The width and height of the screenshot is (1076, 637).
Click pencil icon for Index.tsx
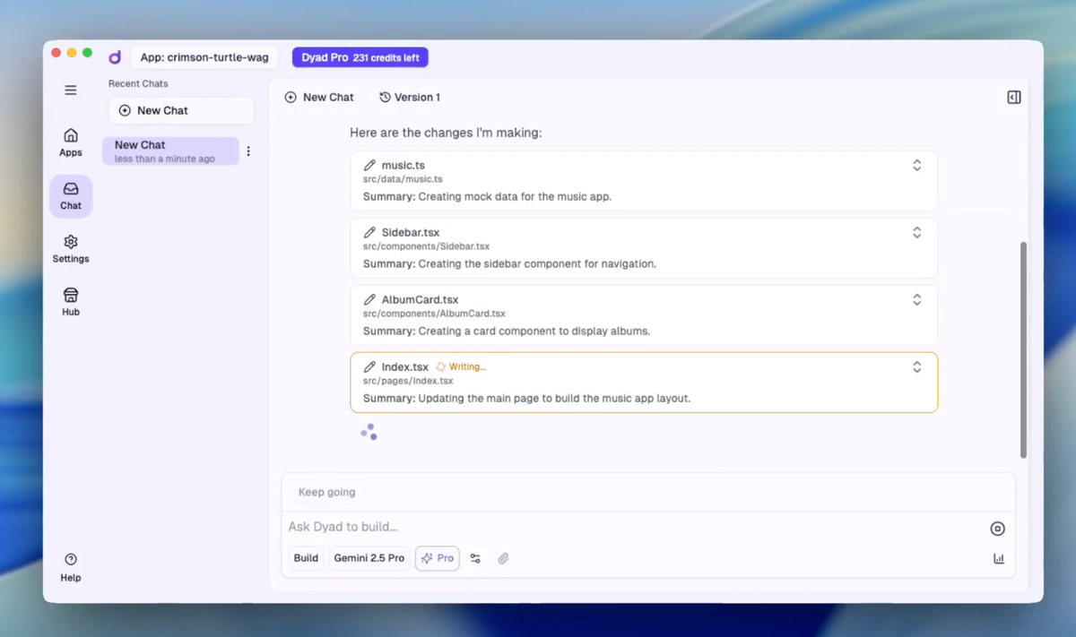369,366
